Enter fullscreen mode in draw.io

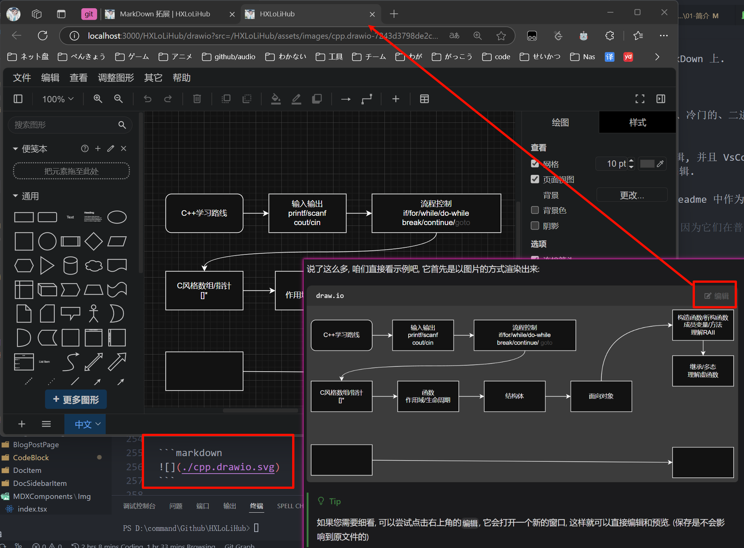640,99
